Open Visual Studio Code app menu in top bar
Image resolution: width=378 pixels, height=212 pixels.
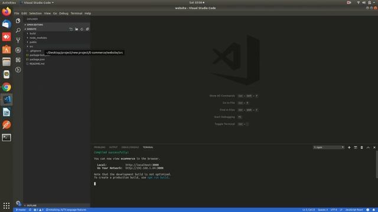37,2
